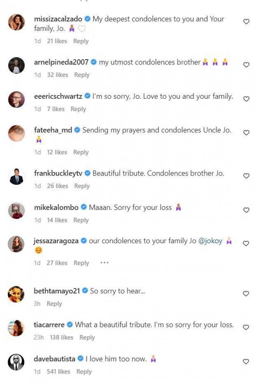Like frankbuckleytv's tribute comment heart icon

pos(246,176)
